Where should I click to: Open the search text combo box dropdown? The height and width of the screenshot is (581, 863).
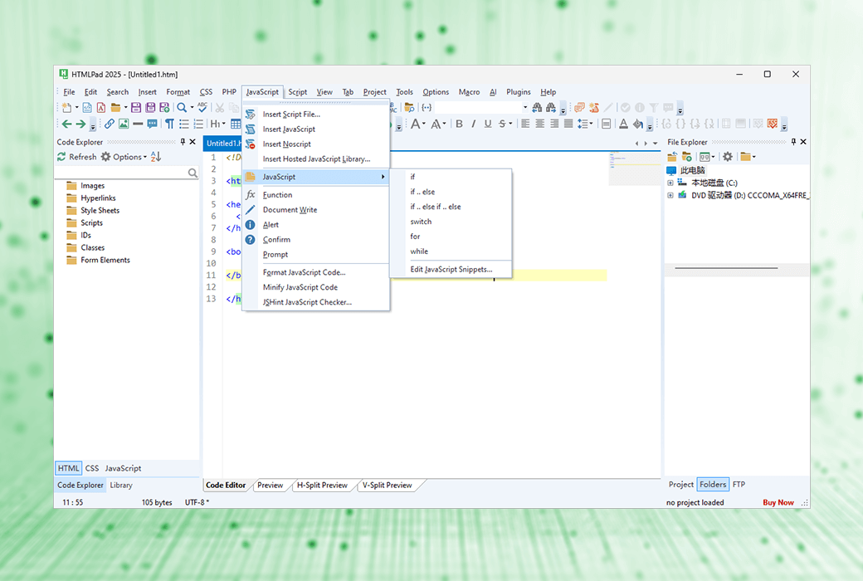(525, 107)
